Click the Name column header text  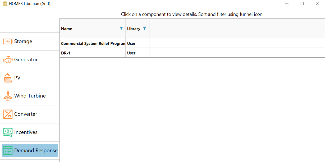(x=67, y=29)
